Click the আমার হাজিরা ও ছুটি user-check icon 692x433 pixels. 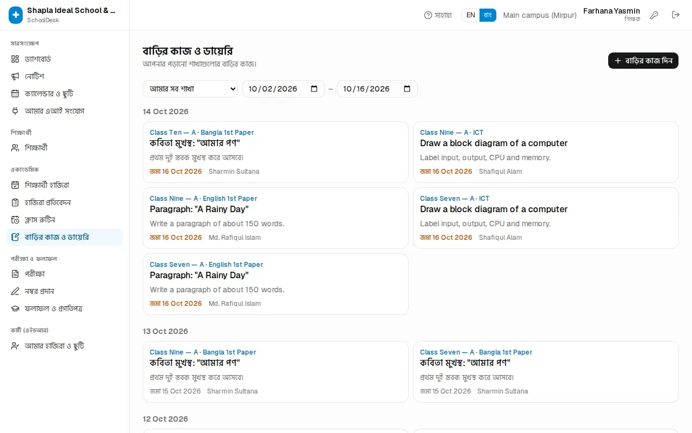15,346
